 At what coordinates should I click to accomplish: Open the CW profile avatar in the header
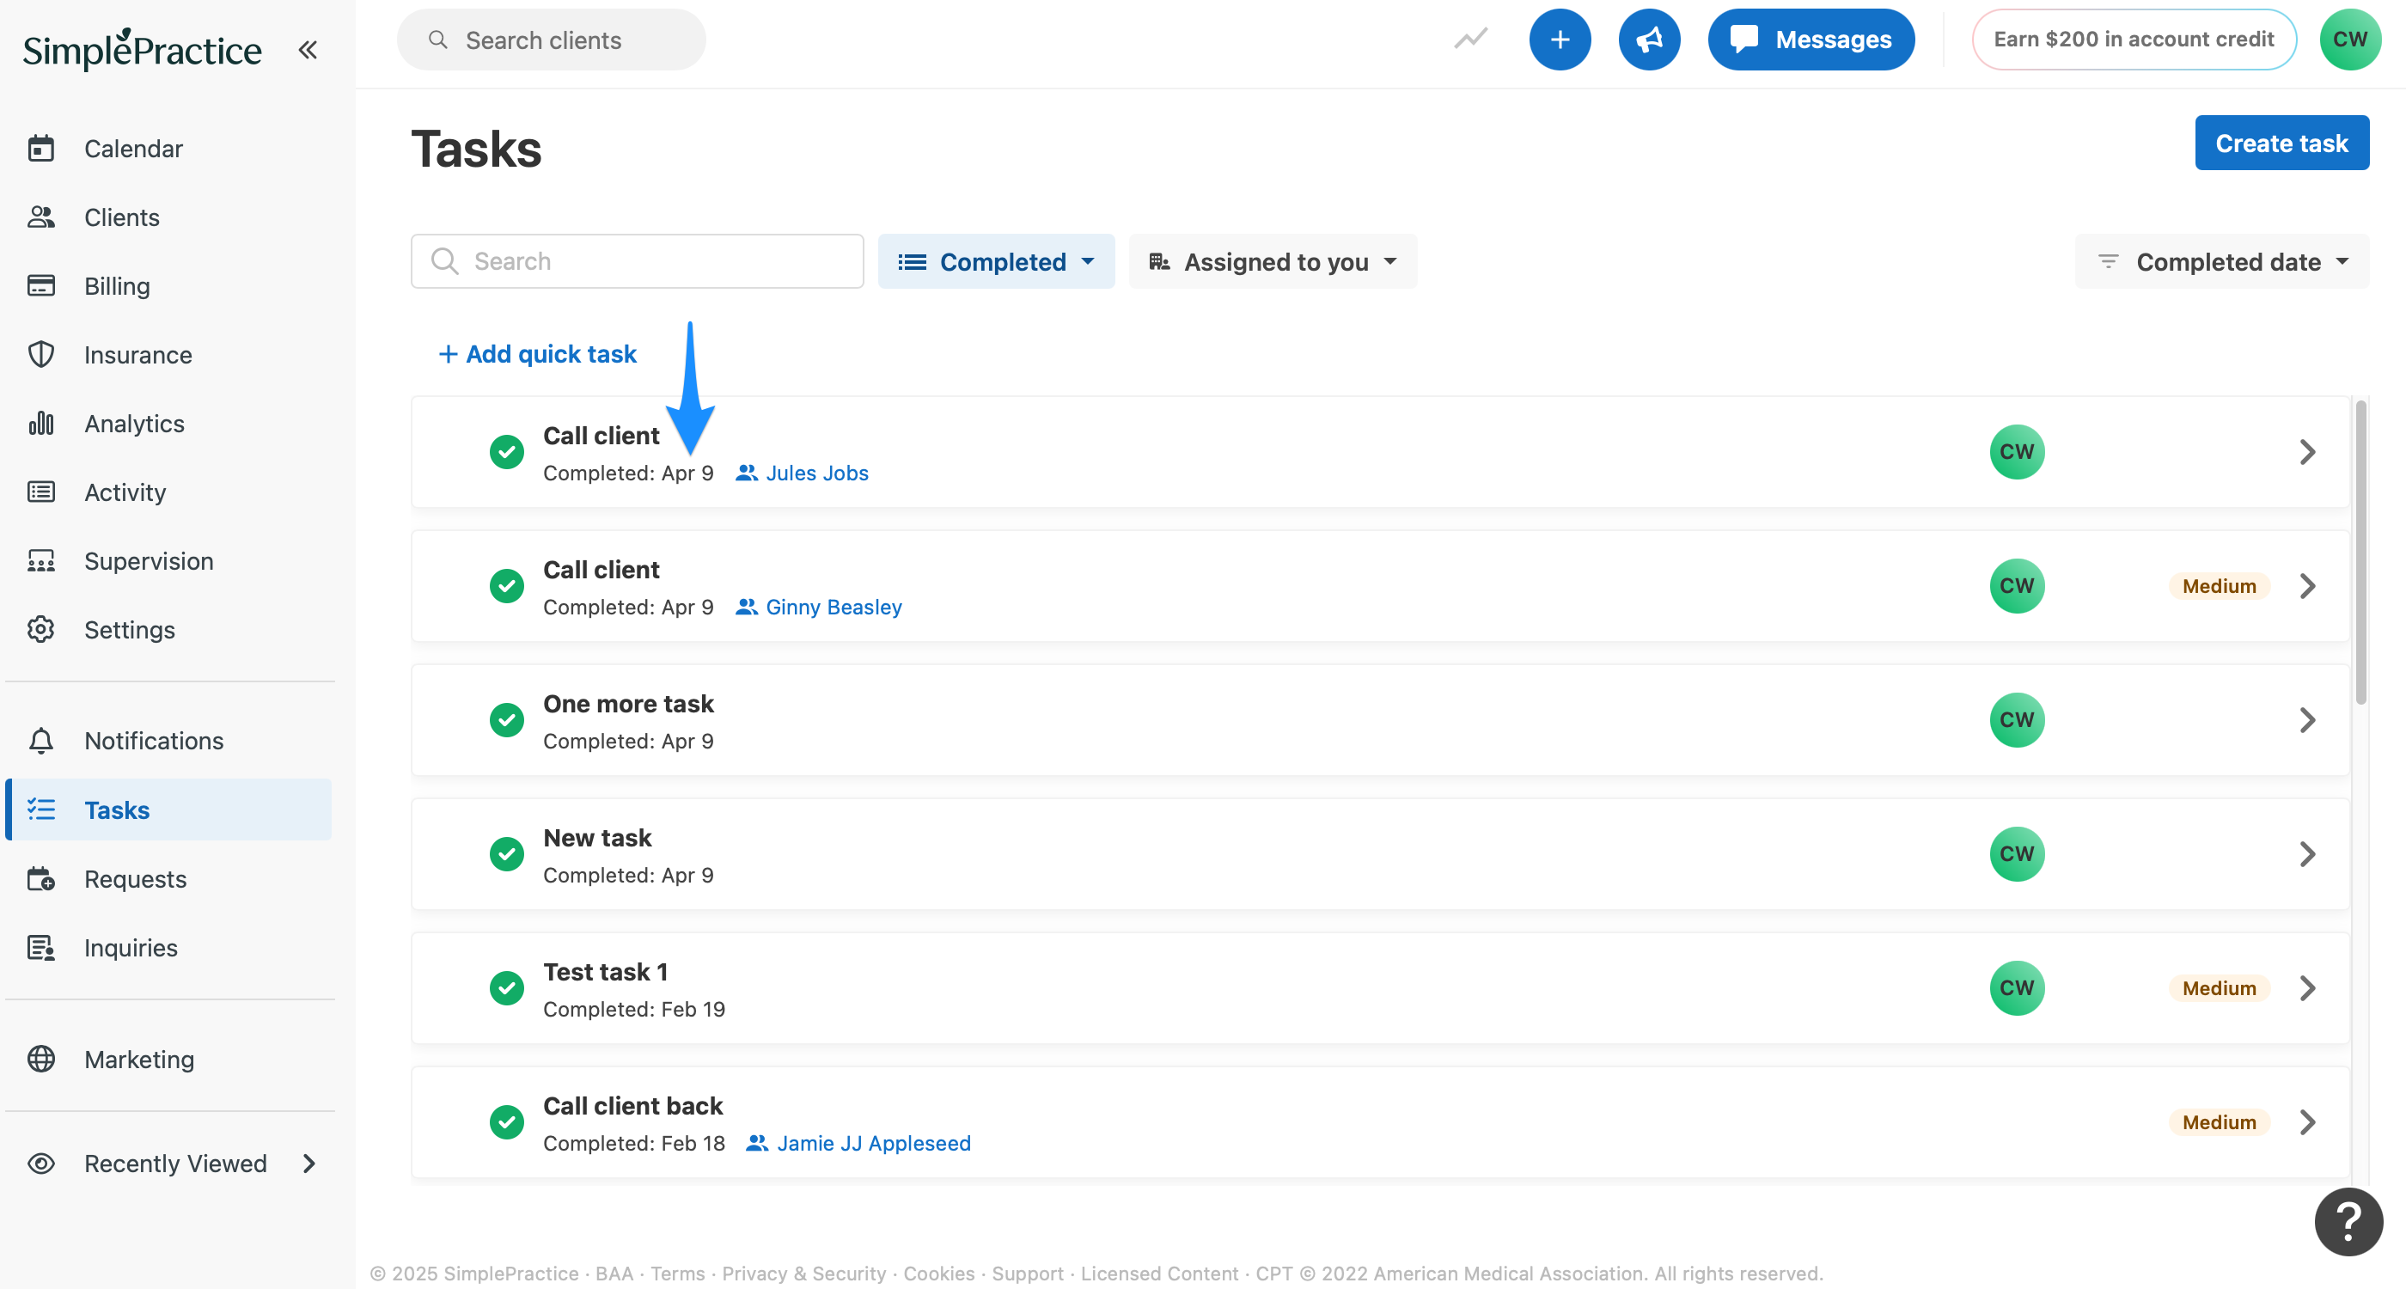click(x=2350, y=40)
